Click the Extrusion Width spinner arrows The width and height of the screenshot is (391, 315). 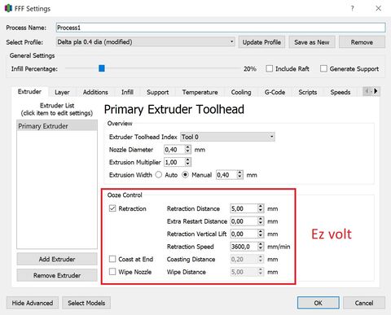(239, 175)
